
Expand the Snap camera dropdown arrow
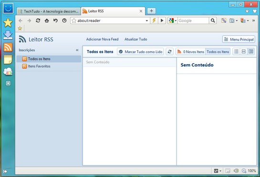237,21
